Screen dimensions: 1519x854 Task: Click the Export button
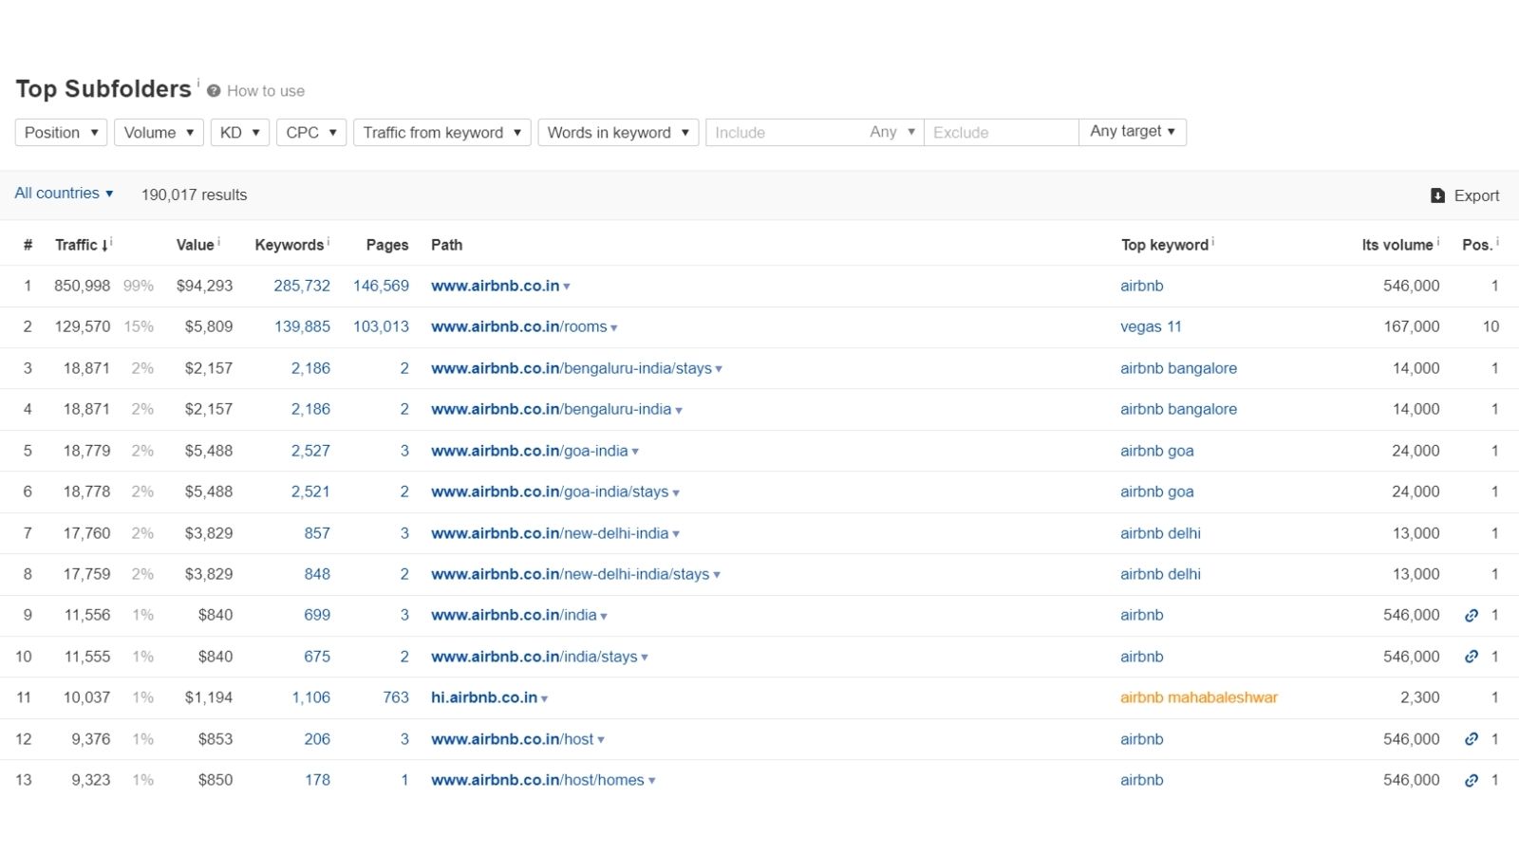[x=1465, y=195]
